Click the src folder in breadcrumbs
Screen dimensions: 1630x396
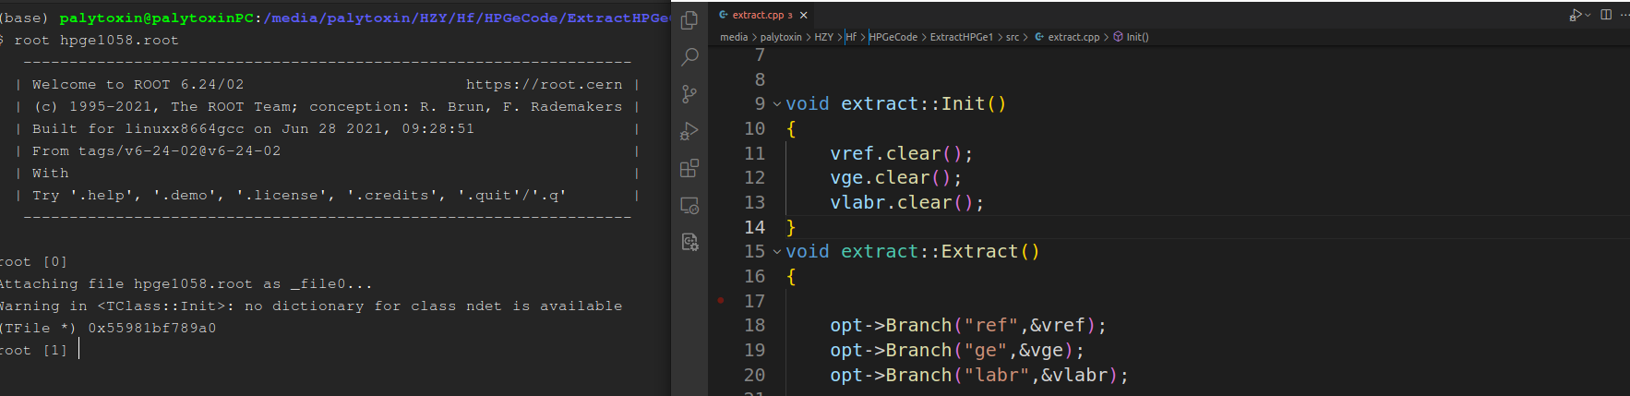1013,37
